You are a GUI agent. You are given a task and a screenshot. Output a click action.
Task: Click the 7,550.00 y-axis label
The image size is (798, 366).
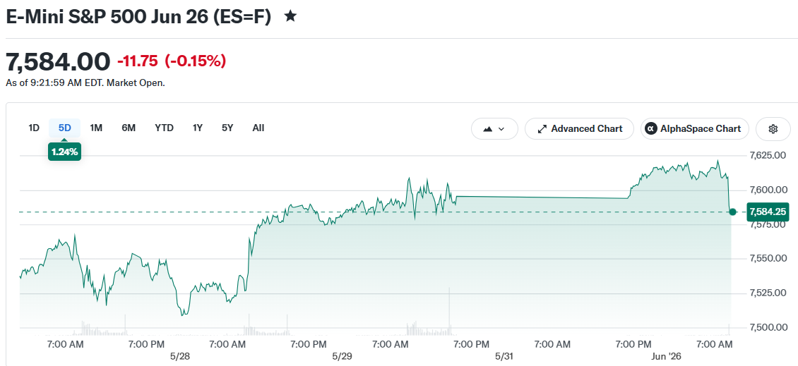coord(768,258)
